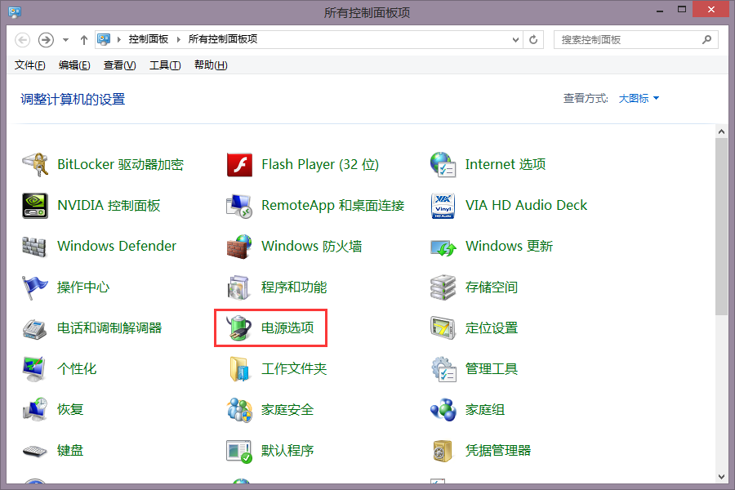Open the 文件(F) menu

30,65
